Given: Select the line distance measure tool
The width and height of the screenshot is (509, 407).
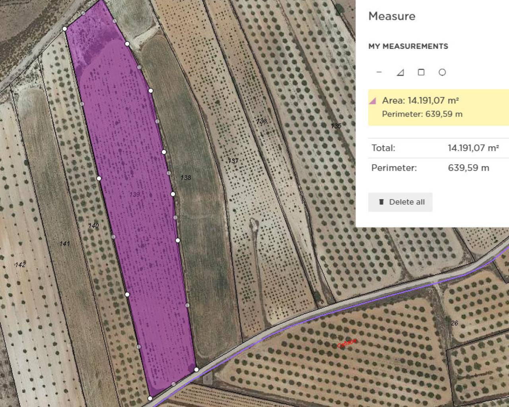Looking at the screenshot, I should coord(379,72).
